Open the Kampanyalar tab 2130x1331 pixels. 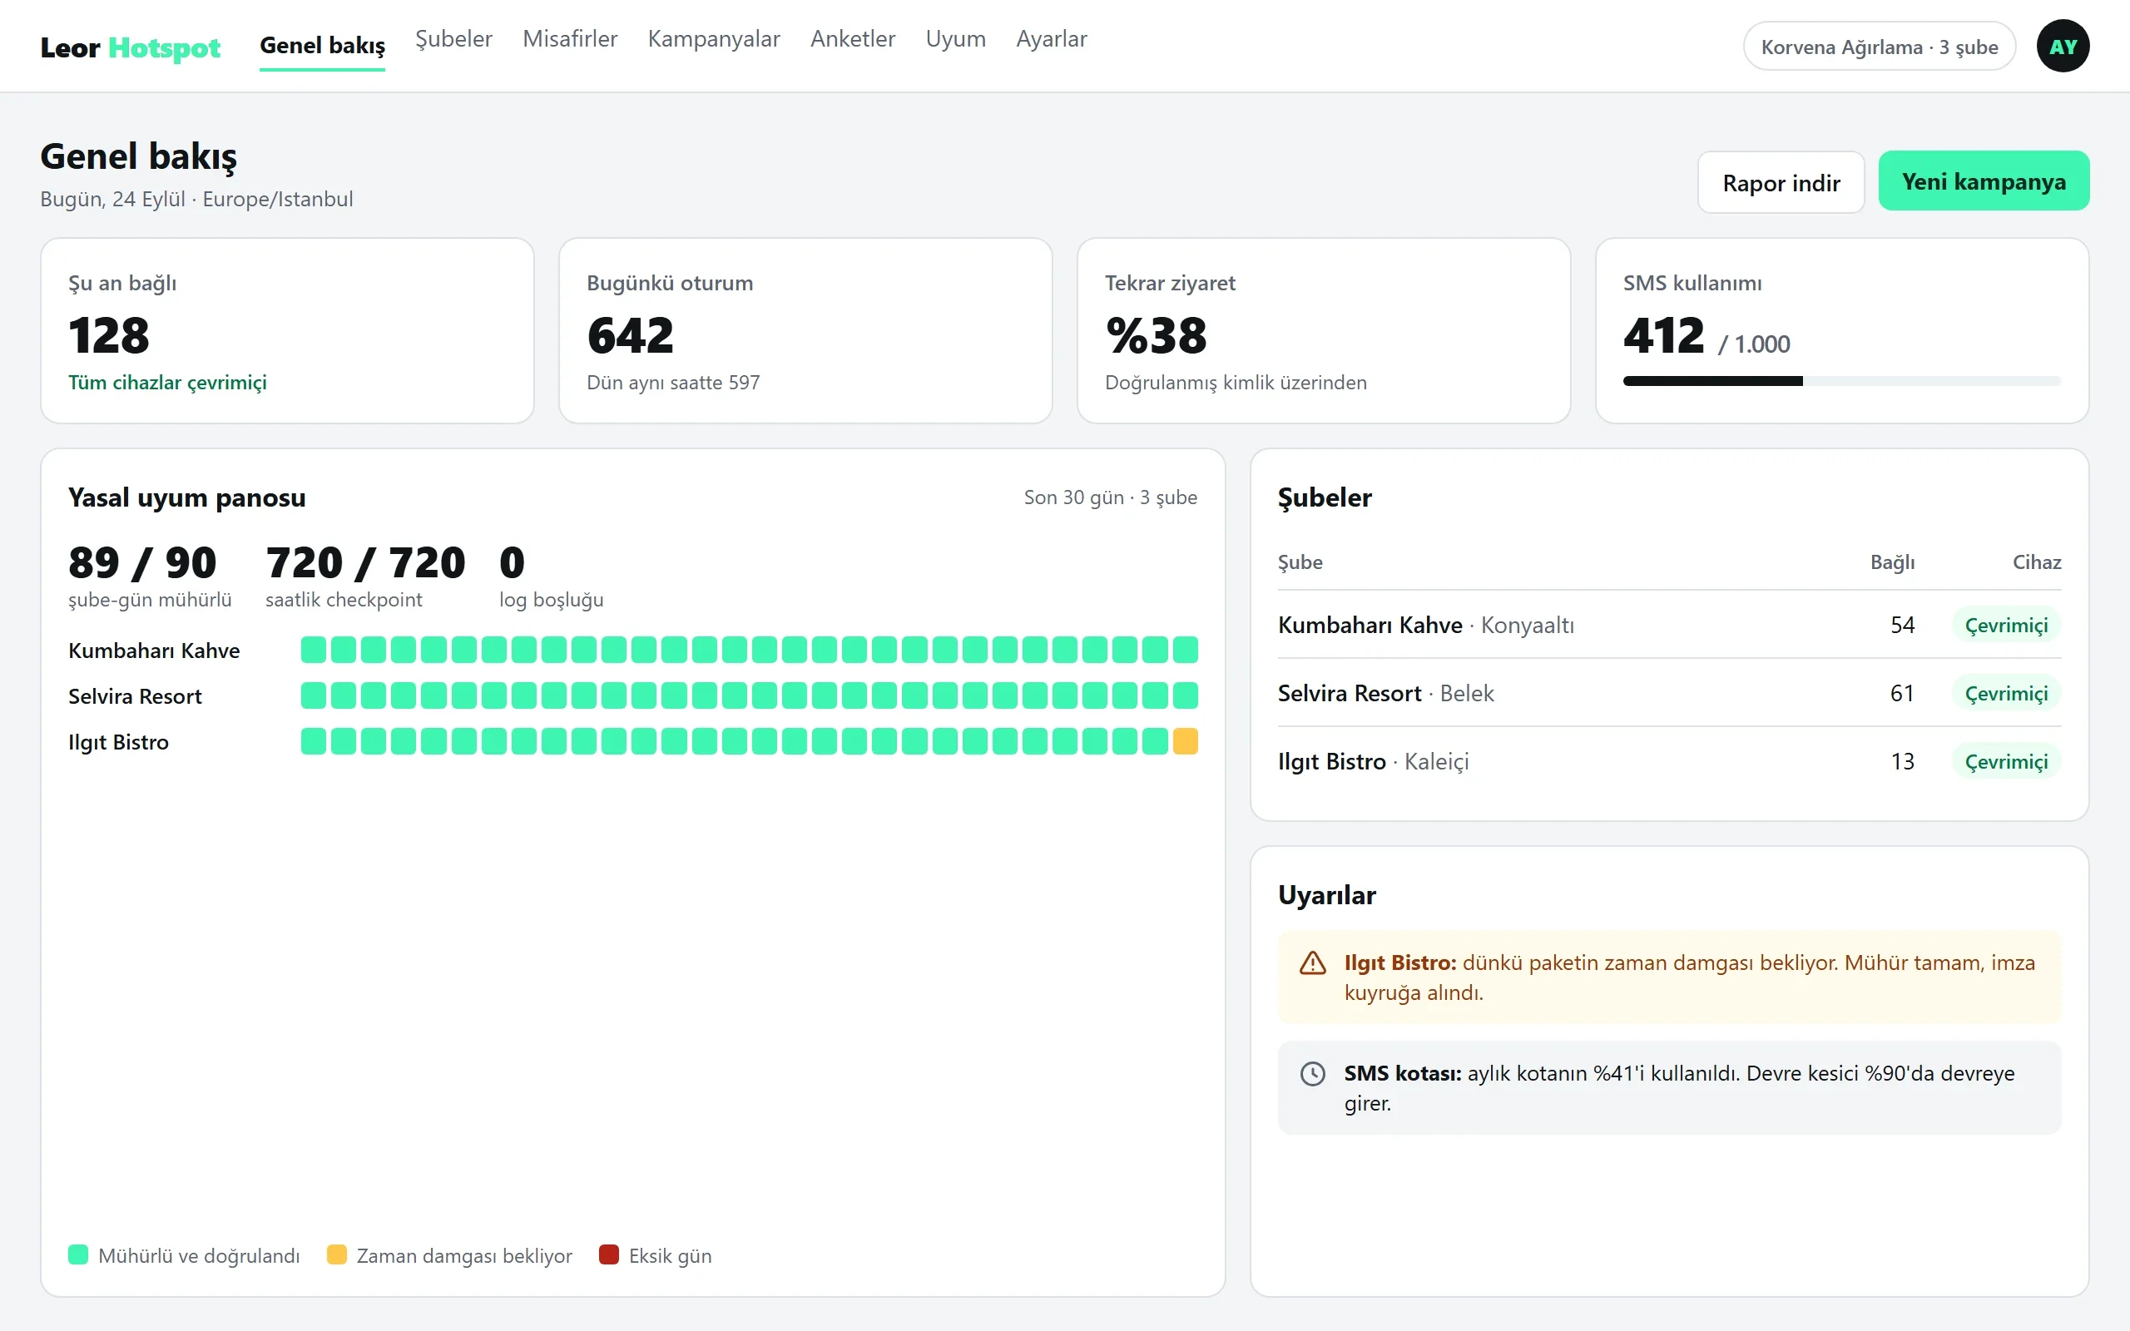coord(714,40)
